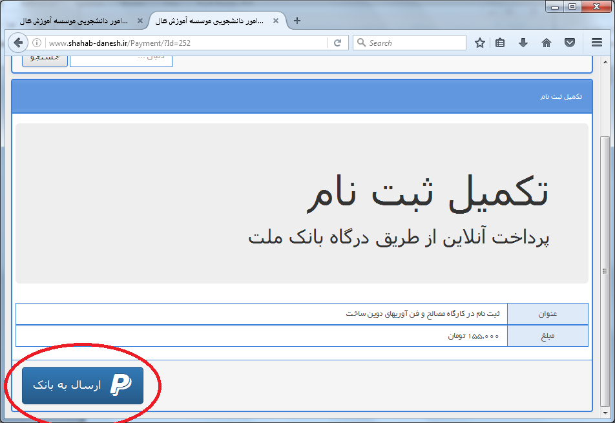Click the vertical scrollbar thumb
This screenshot has height=423, width=615.
[605, 271]
